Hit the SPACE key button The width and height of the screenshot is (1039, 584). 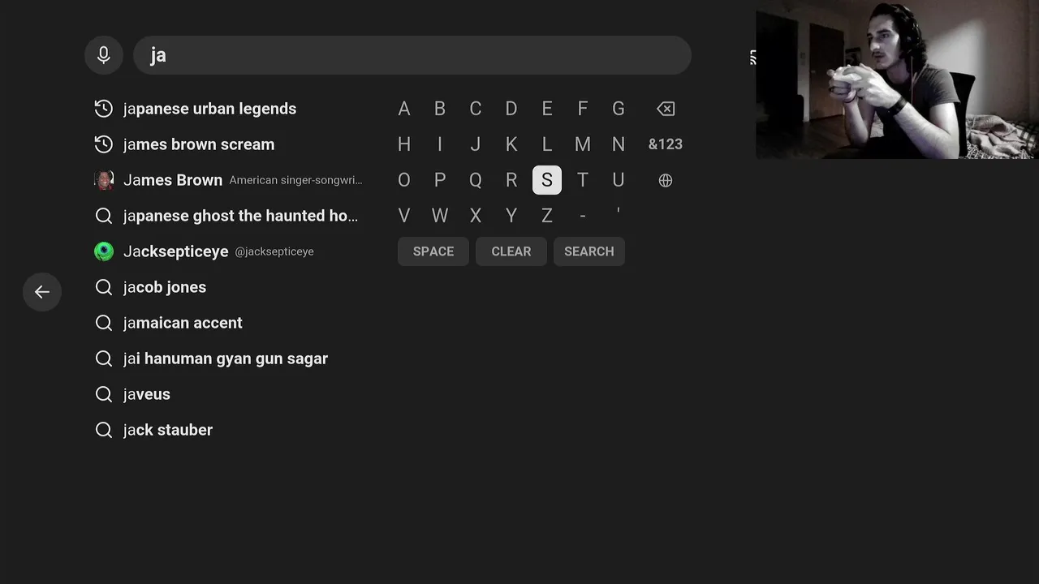(433, 251)
